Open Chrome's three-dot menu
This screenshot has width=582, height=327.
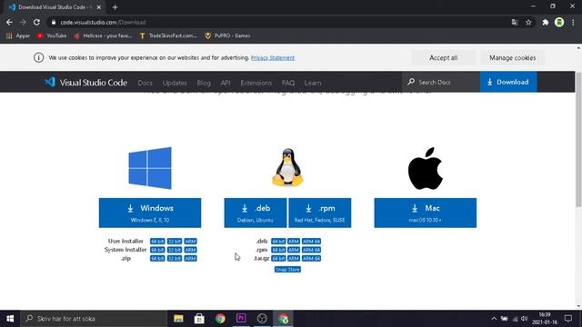pos(573,22)
